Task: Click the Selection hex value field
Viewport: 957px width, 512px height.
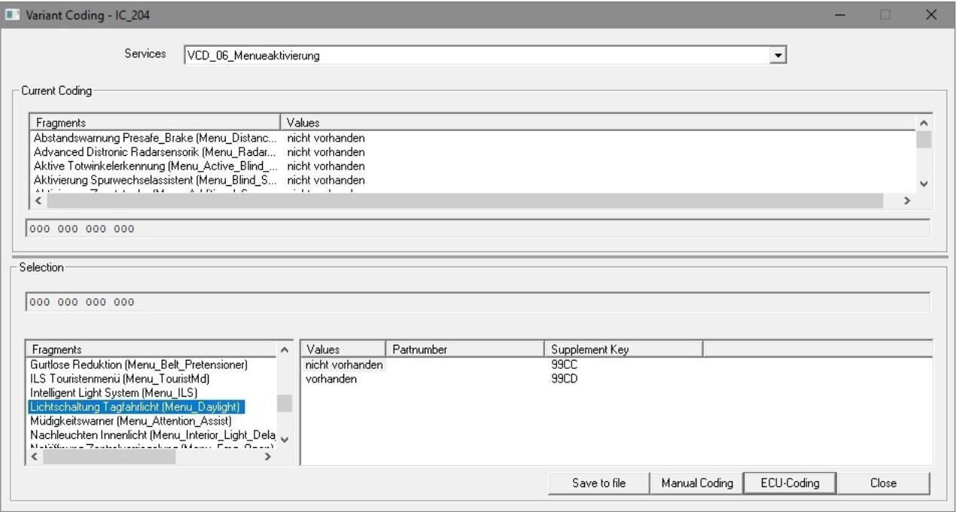Action: pyautogui.click(x=478, y=303)
